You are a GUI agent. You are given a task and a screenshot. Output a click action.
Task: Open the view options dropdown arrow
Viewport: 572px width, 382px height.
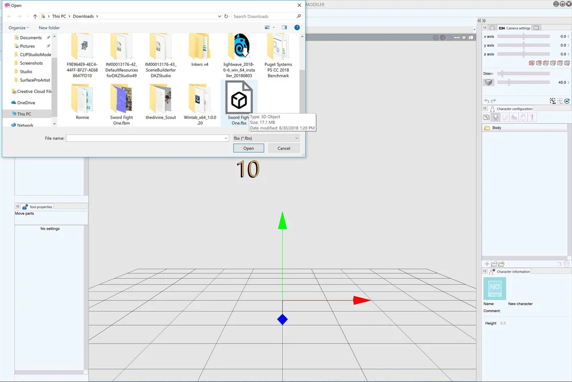(x=273, y=27)
